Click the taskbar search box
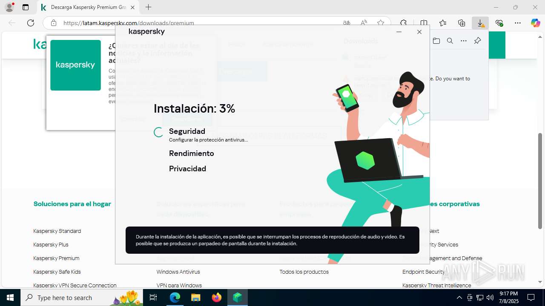 (x=83, y=297)
